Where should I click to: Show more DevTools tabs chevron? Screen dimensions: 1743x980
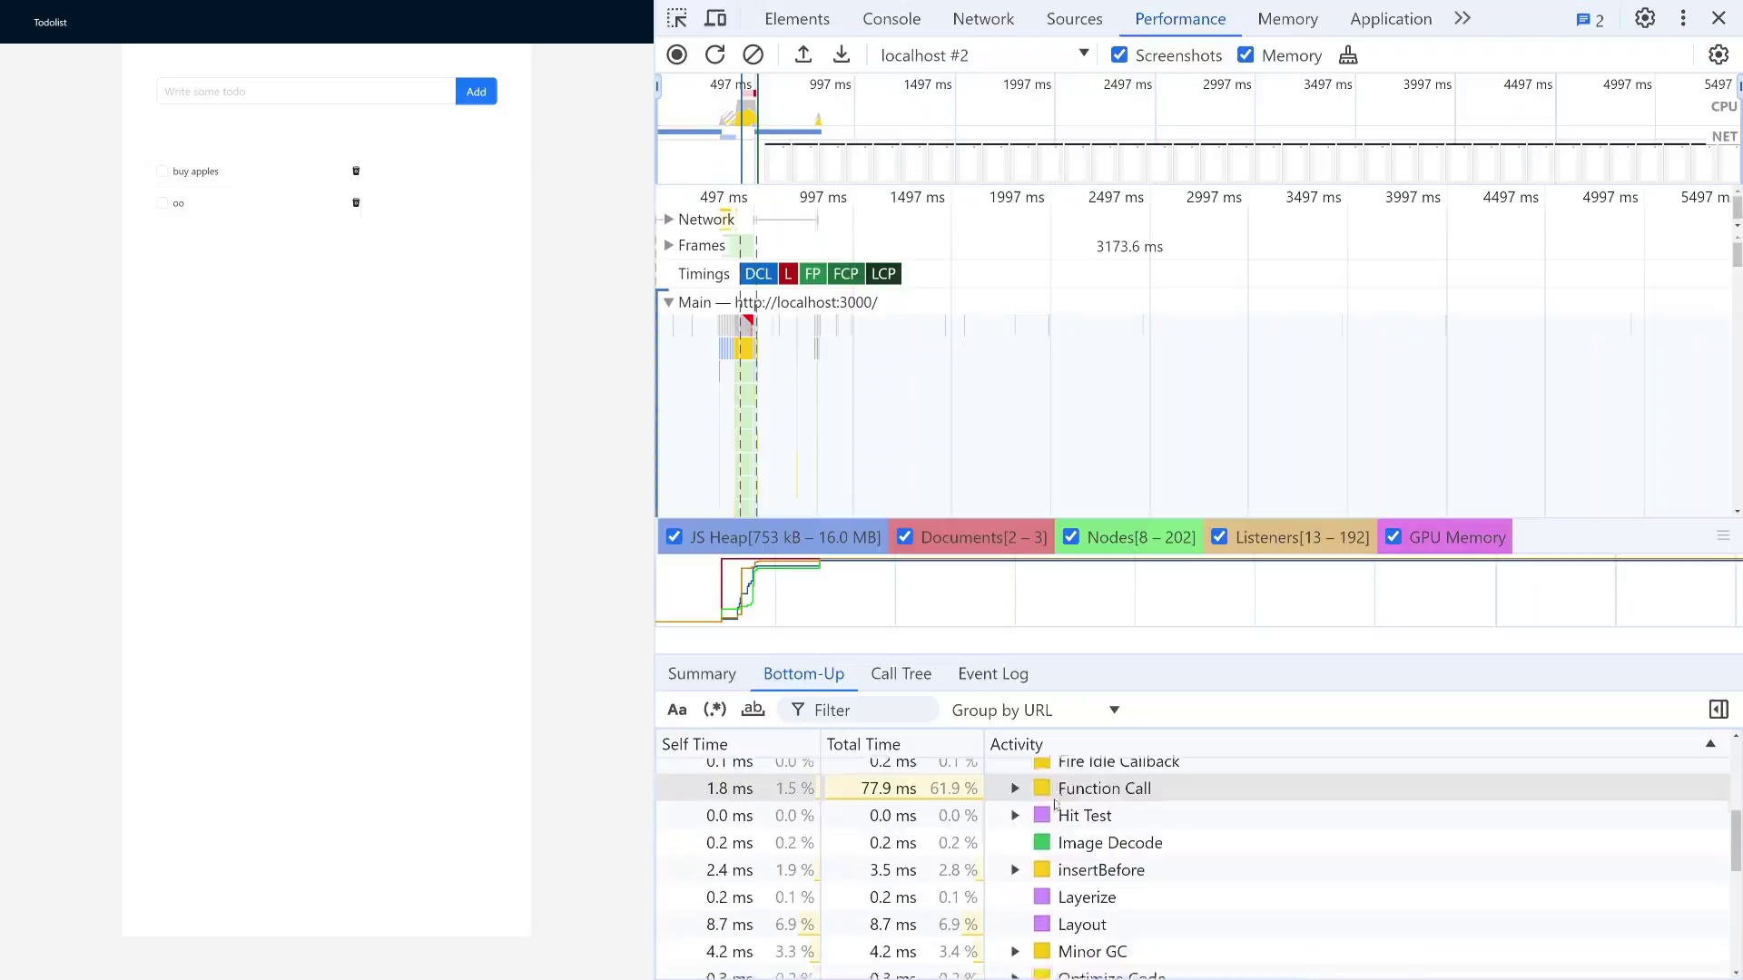pyautogui.click(x=1462, y=18)
